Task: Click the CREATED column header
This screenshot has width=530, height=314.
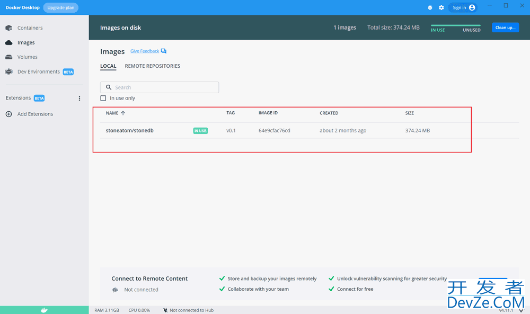Action: click(329, 113)
